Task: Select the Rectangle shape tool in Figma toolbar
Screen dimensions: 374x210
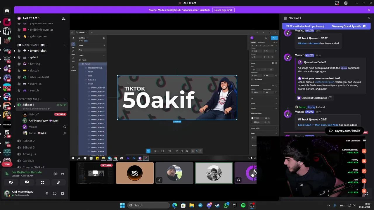Action: tap(163, 151)
